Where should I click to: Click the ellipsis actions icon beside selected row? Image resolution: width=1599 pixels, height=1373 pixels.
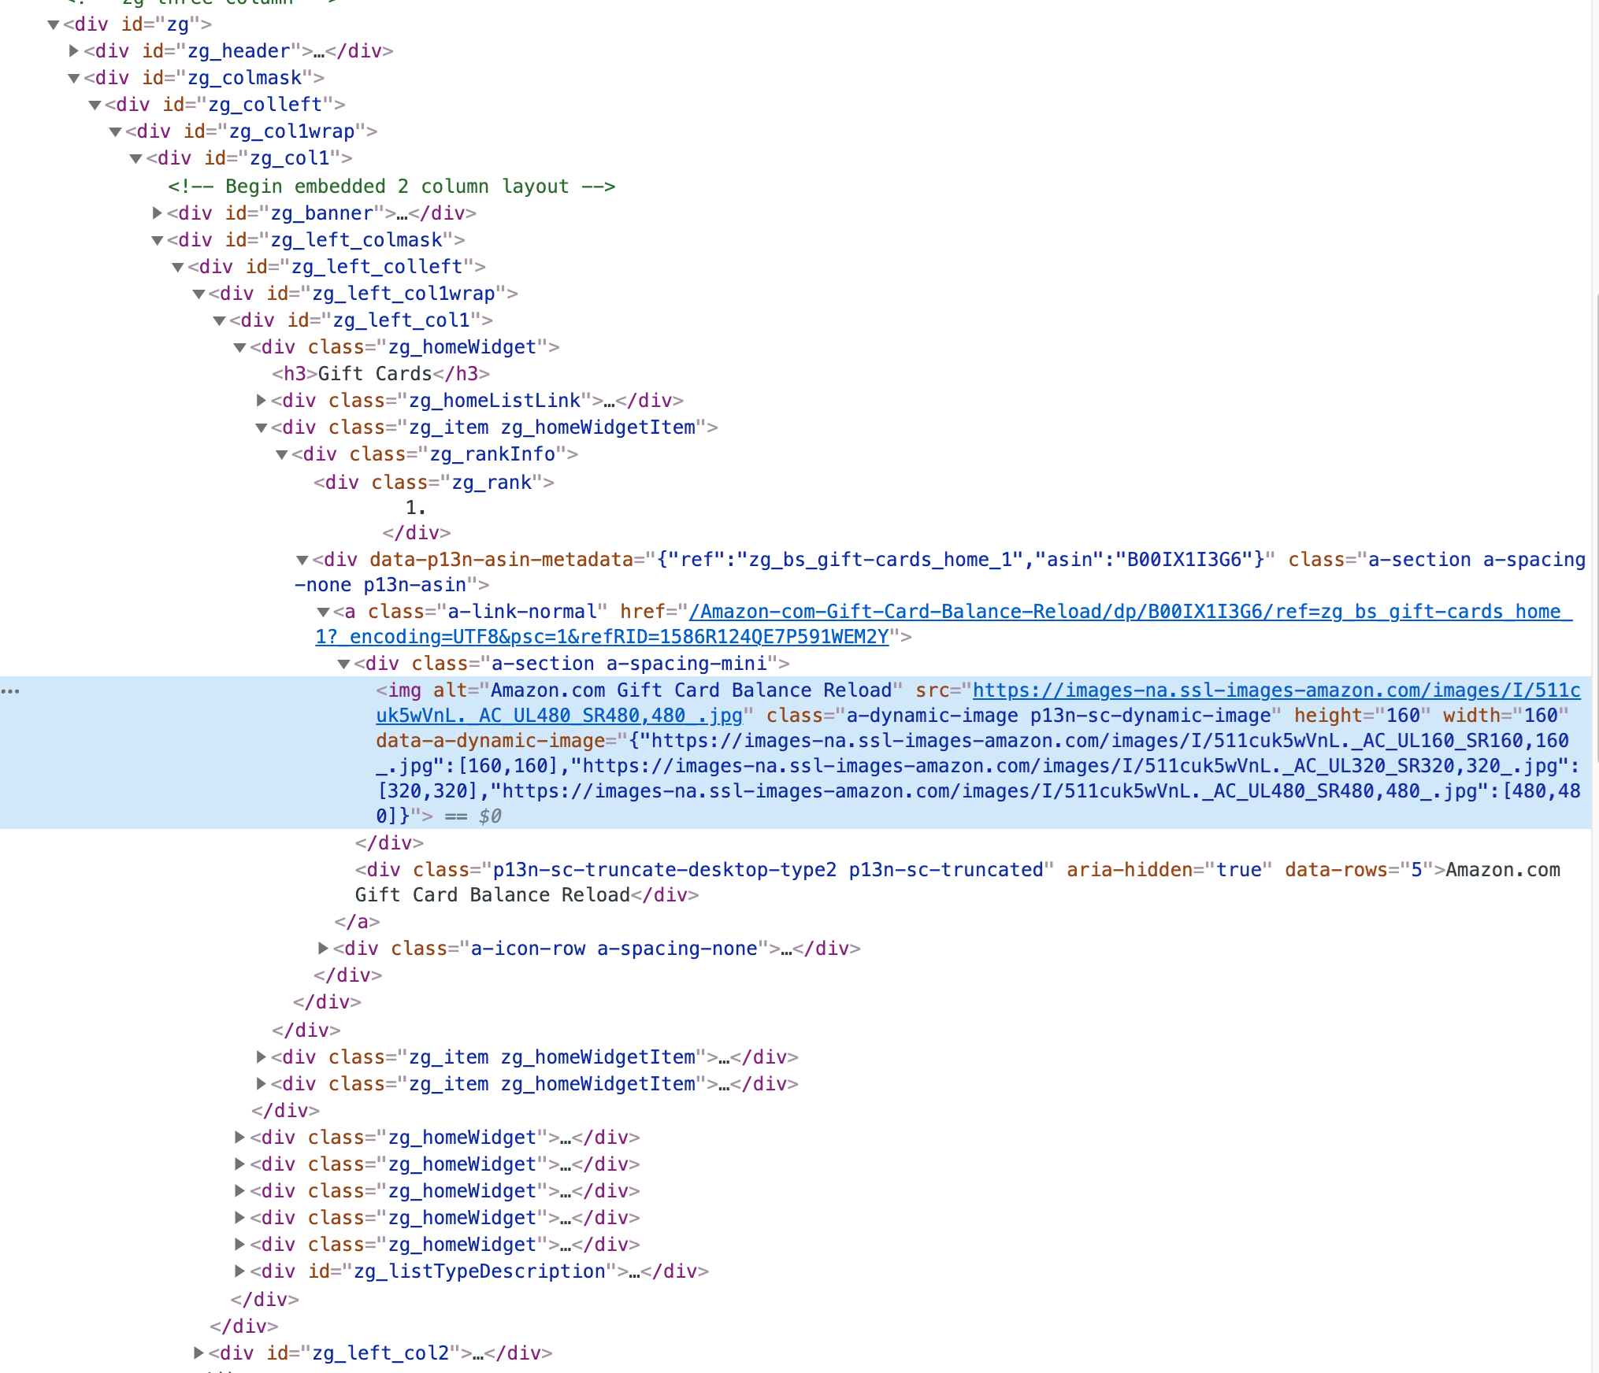point(11,691)
